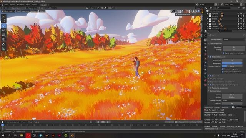Open File Explorer from the taskbar
Viewport: 246px width, 138px height.
pos(22,135)
